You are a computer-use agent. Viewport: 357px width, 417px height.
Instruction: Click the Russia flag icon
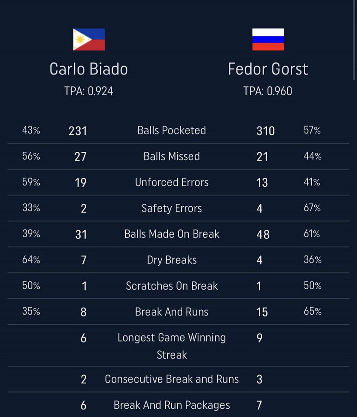pyautogui.click(x=268, y=40)
